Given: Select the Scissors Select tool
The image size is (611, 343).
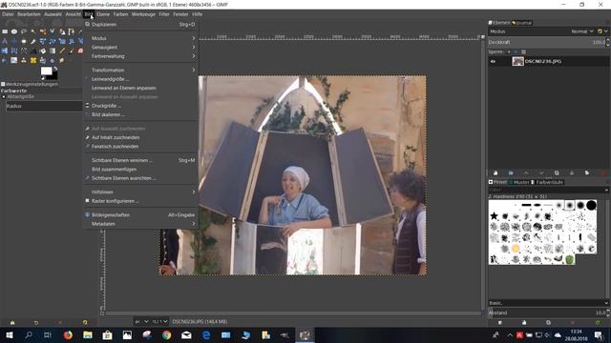Looking at the screenshot, I should [x=53, y=31].
